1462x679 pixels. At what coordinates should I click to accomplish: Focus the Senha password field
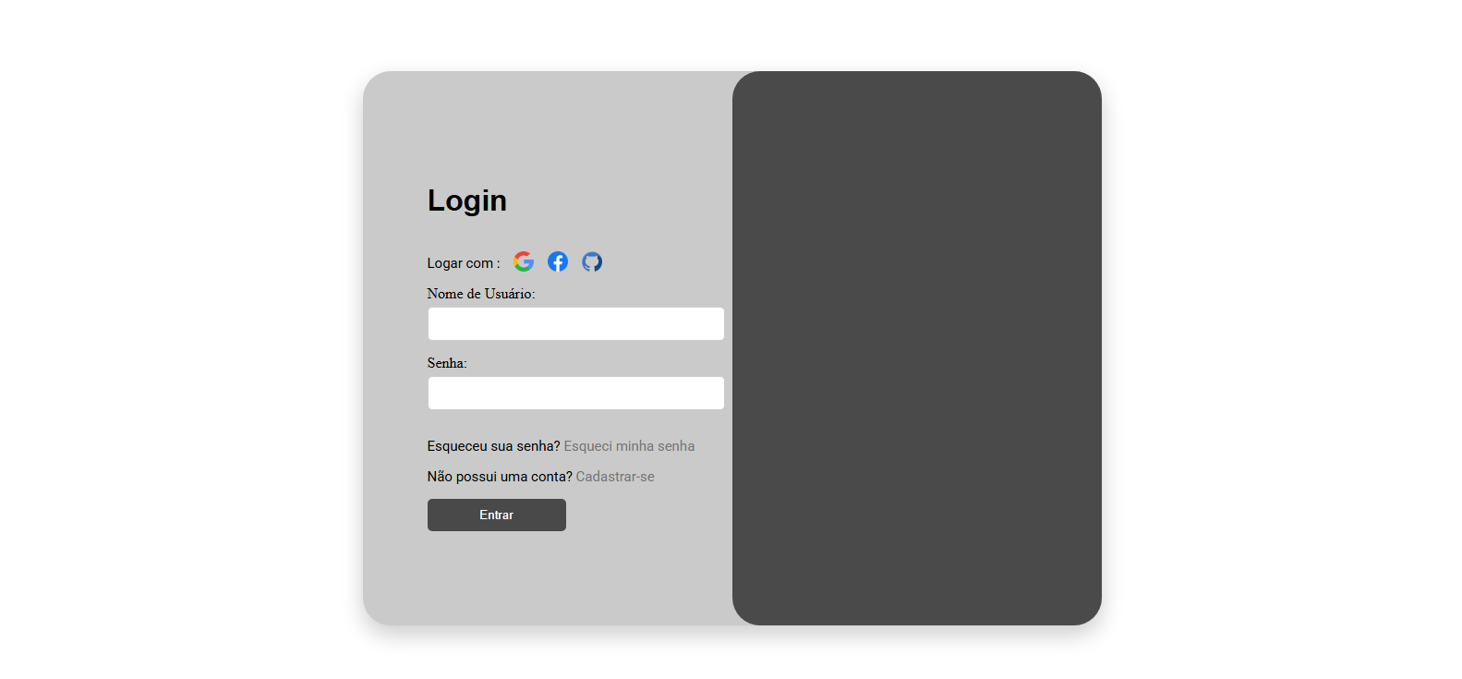575,393
